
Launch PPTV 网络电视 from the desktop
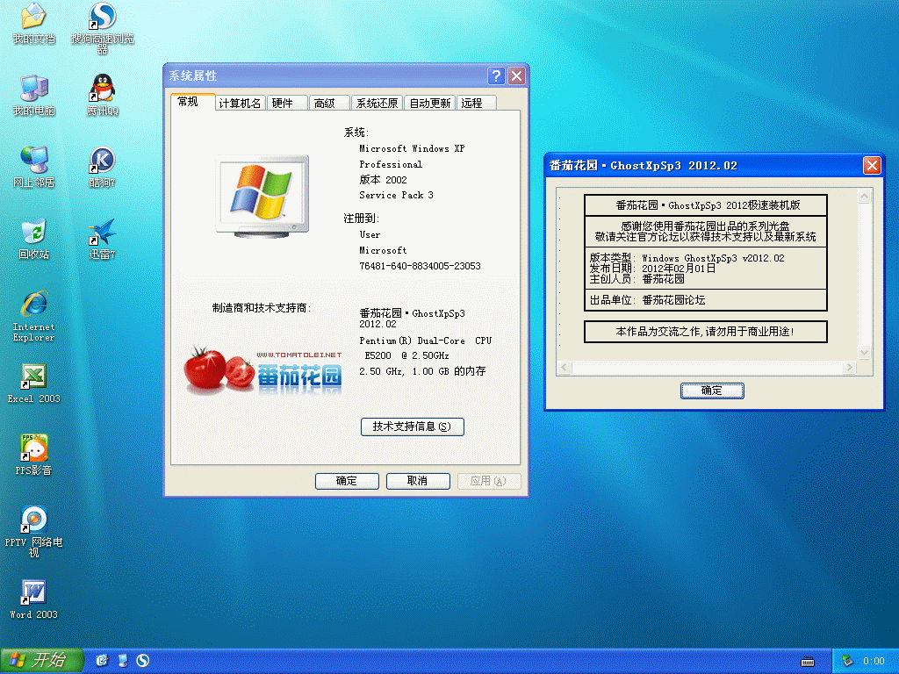coord(33,520)
